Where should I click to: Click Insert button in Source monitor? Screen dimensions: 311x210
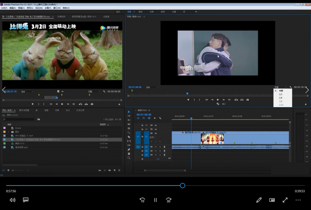pyautogui.click(x=80, y=104)
